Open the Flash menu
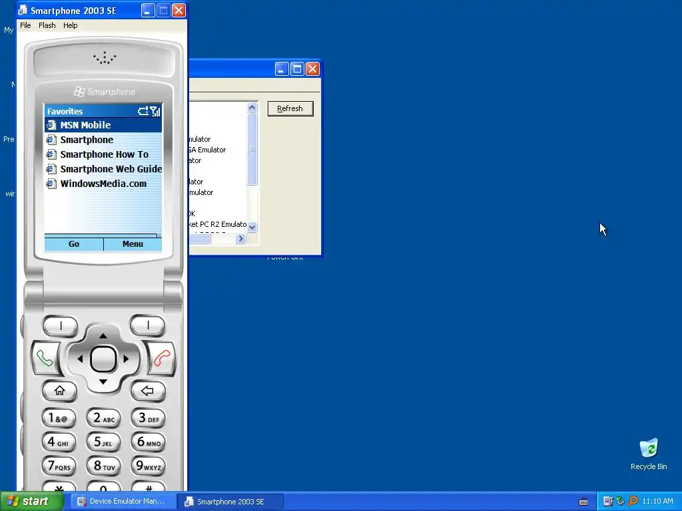The height and width of the screenshot is (511, 682). point(47,25)
